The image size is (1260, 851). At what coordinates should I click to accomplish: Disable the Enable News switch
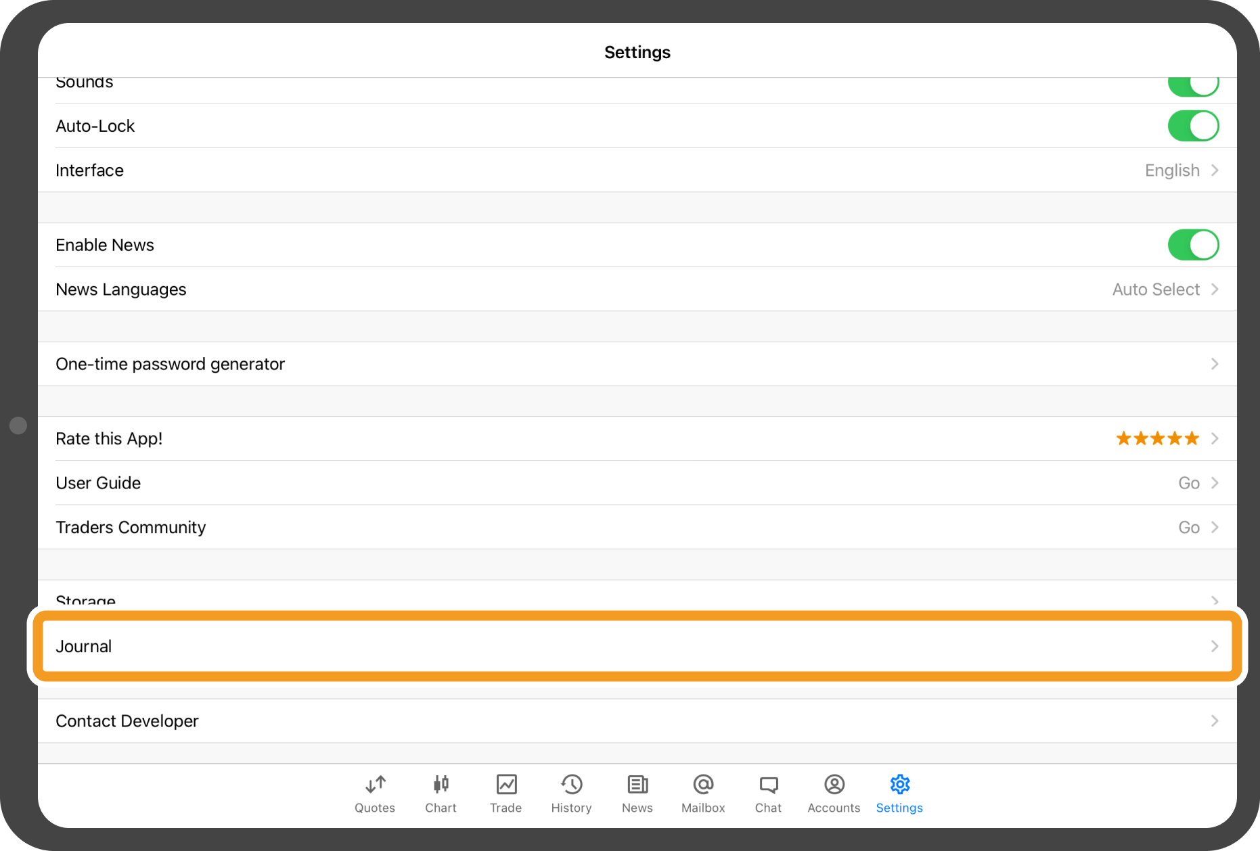pos(1192,245)
